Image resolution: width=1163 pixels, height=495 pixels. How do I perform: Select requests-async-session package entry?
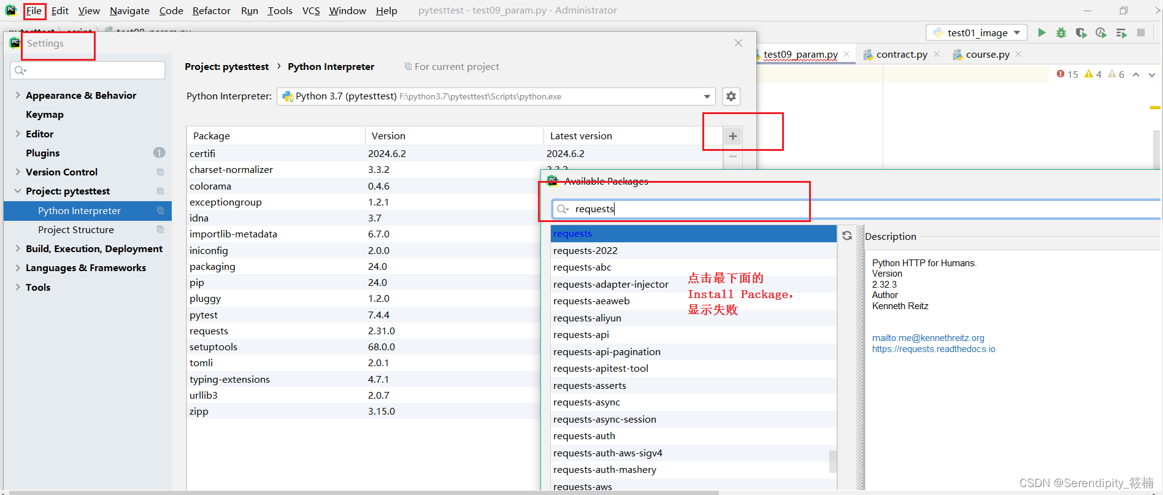coord(694,420)
